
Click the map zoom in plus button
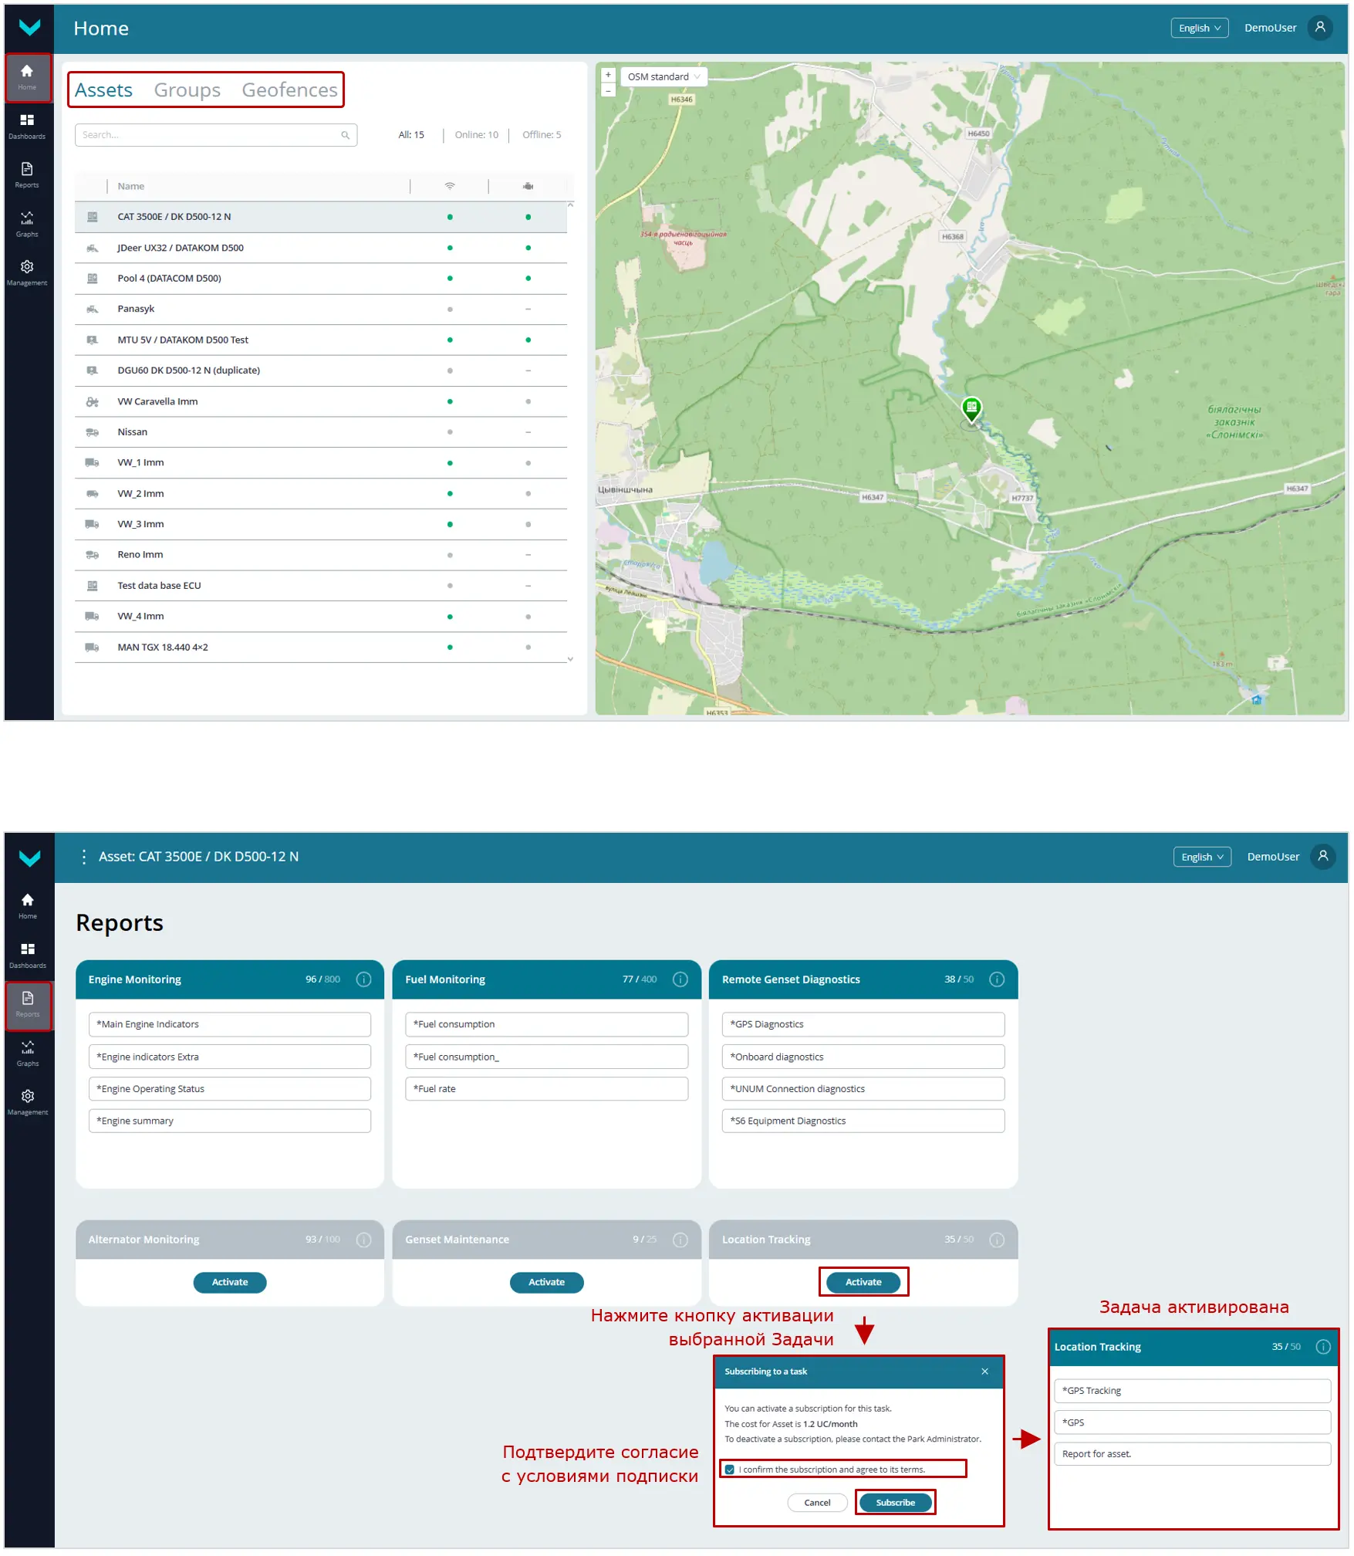coord(608,76)
